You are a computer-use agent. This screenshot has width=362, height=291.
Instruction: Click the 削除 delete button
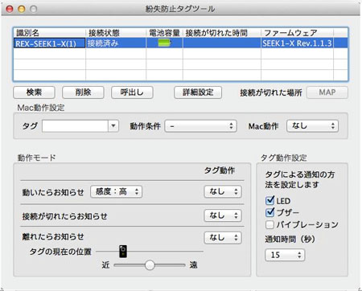(x=83, y=92)
